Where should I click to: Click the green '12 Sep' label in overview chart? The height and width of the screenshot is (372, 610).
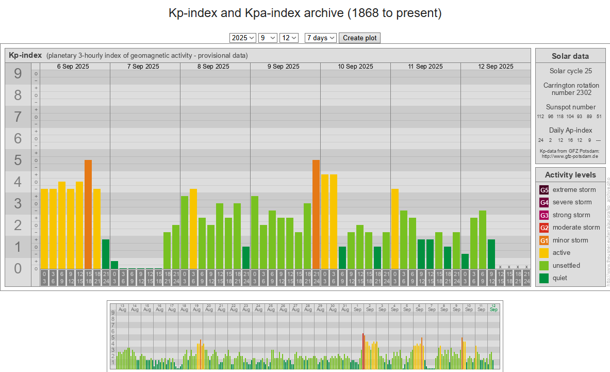tap(493, 308)
